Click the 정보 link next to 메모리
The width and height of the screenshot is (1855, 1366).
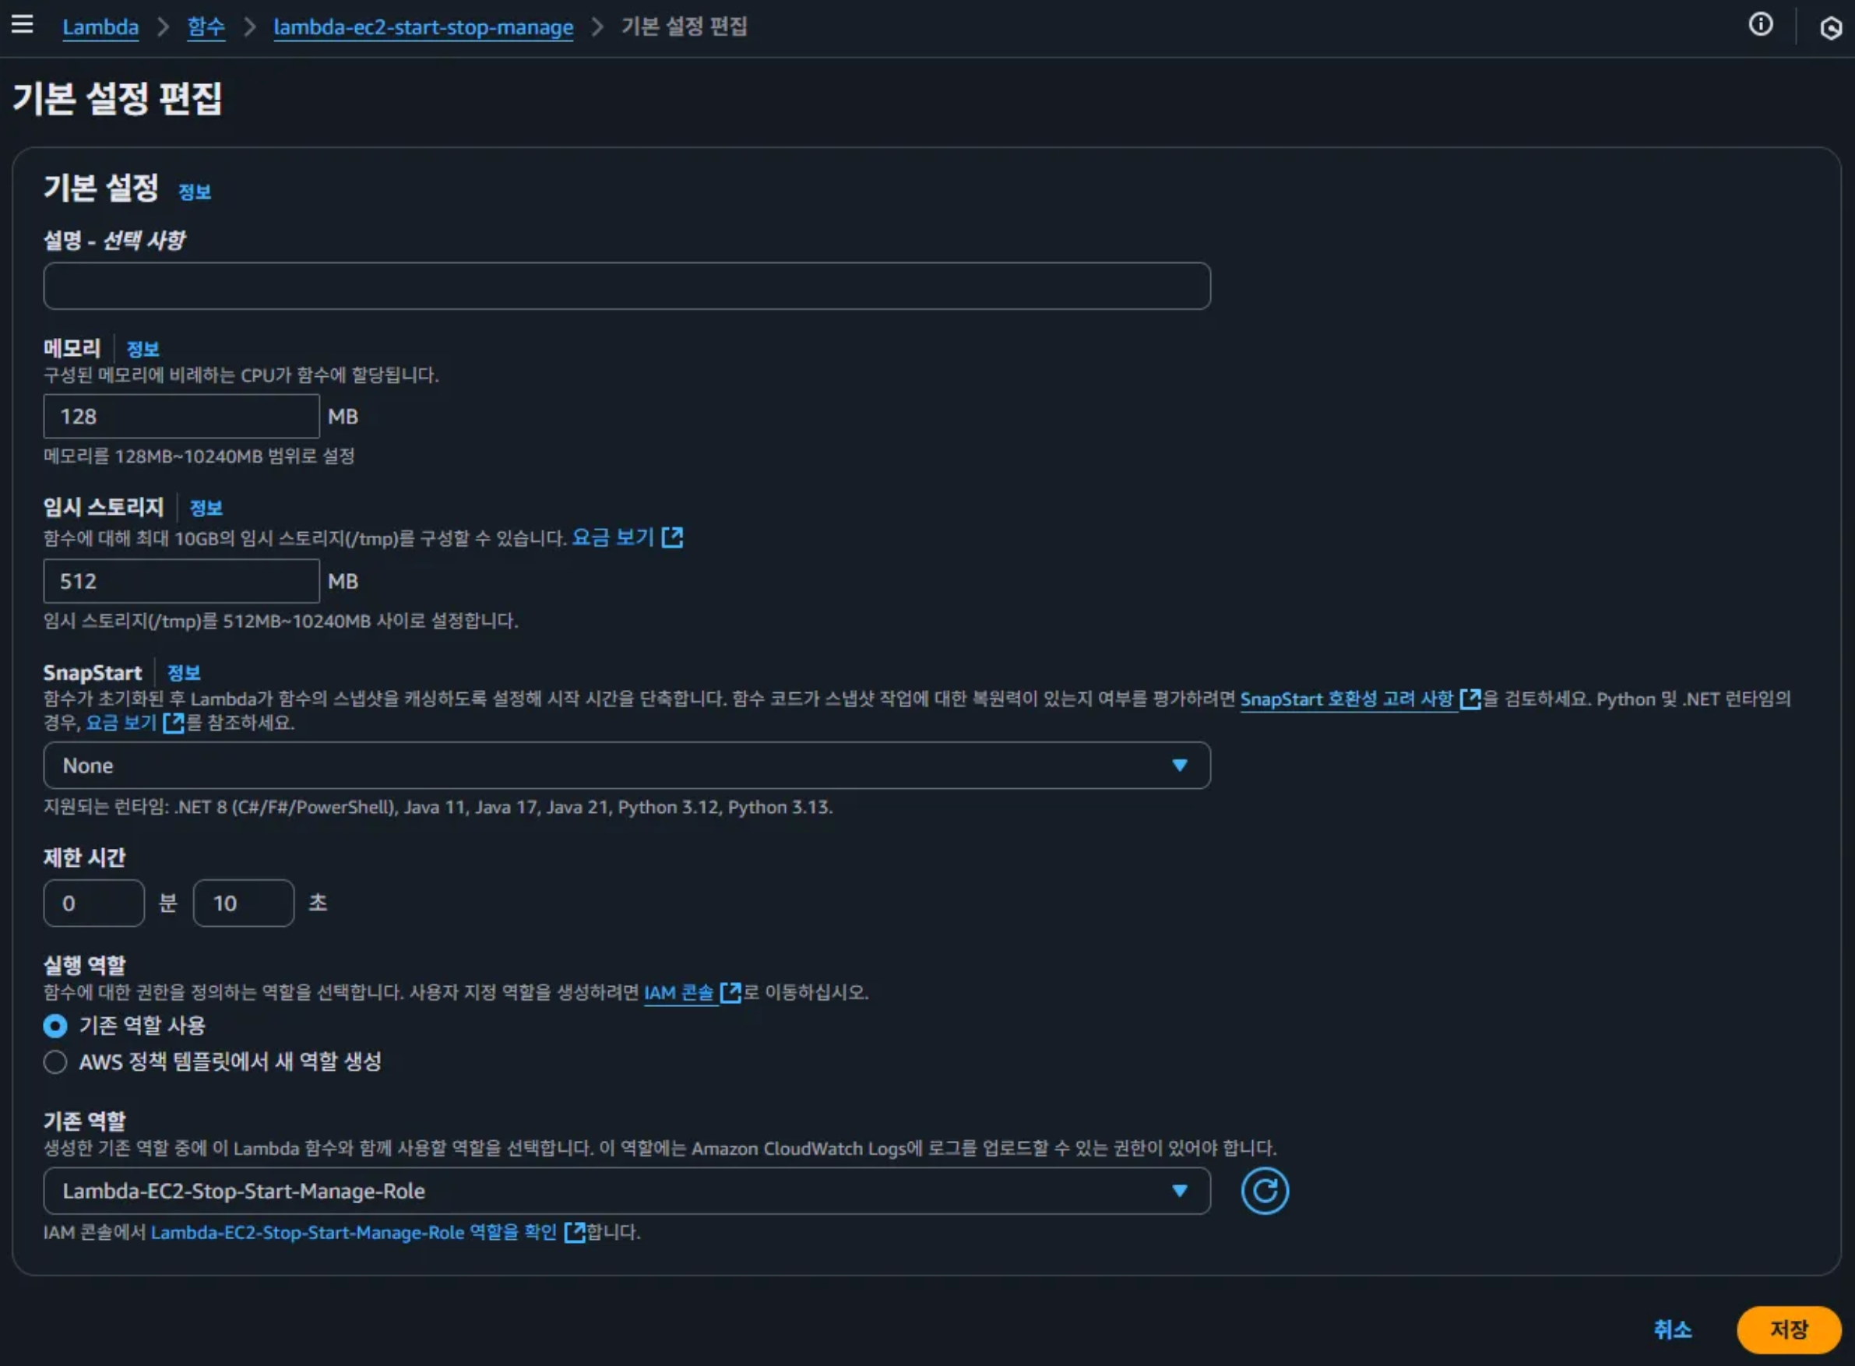pyautogui.click(x=143, y=350)
